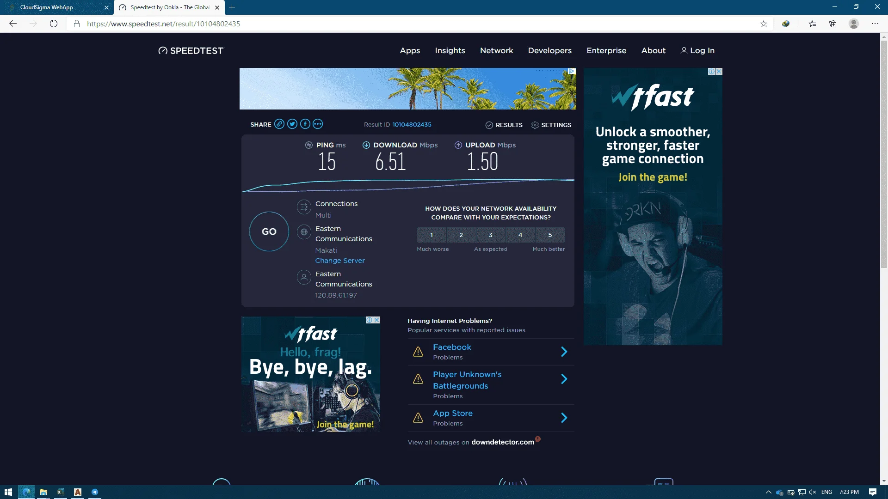Switch to the CloudSigma WebApp tab
Screen dimensions: 888x499
click(55, 7)
